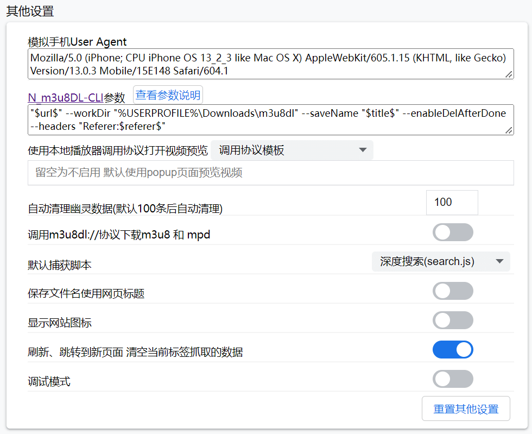Choose 深度搜索(search.js) in the capture script selector
Viewport: 532px width, 434px height.
click(x=429, y=261)
